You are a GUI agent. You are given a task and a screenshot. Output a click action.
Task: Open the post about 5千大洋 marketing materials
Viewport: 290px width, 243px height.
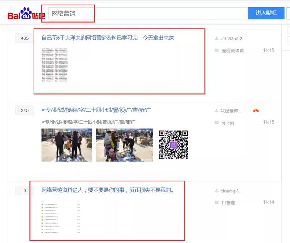coord(107,38)
